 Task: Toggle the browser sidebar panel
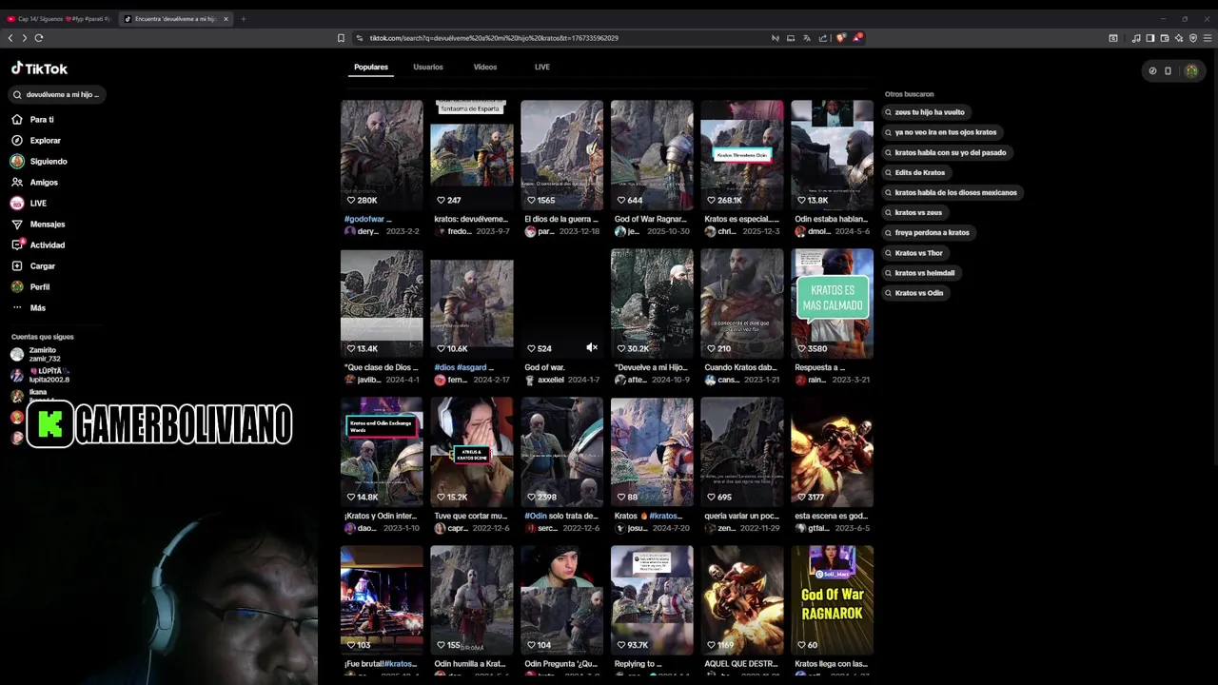1150,38
